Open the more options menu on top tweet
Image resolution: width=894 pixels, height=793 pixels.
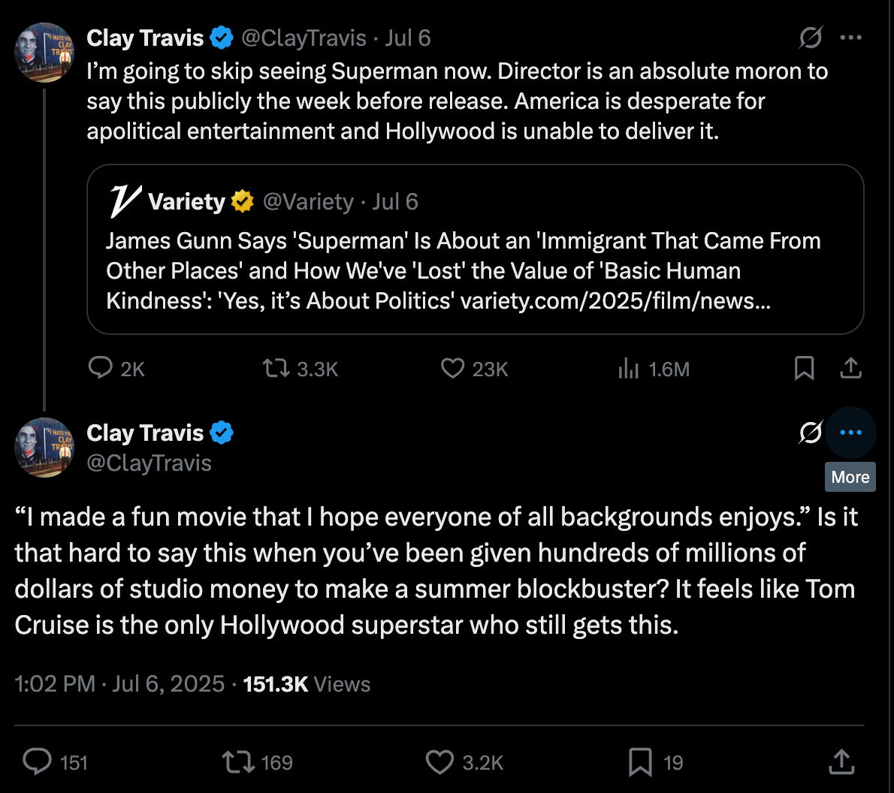(853, 37)
